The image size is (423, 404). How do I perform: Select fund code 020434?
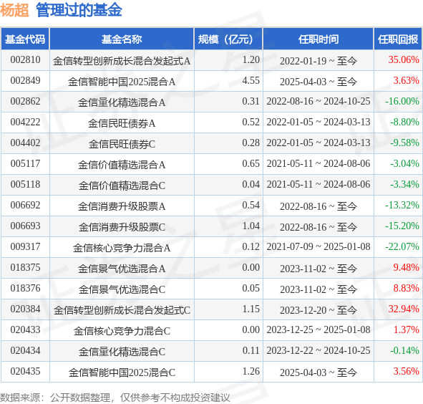click(25, 351)
